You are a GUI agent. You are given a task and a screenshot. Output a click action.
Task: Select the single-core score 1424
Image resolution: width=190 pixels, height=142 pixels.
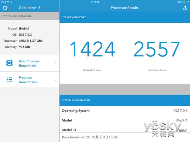(x=93, y=49)
